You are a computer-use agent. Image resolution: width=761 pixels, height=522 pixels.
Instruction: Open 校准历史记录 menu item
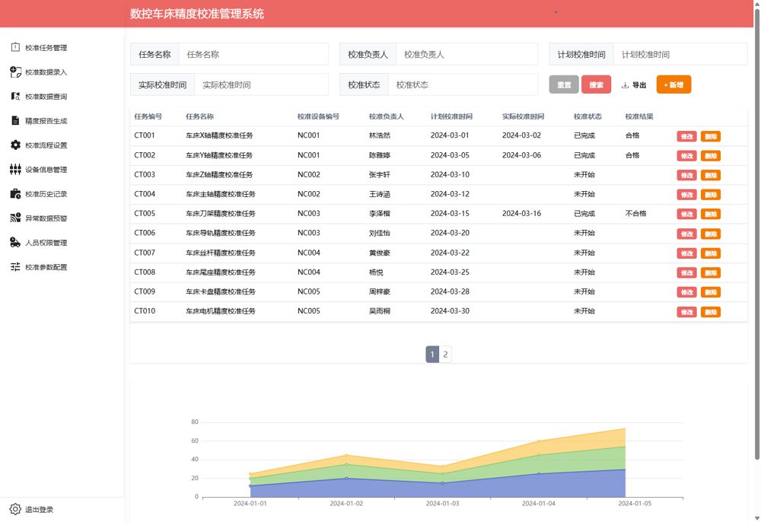40,193
